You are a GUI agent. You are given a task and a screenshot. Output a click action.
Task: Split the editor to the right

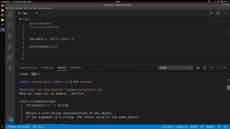218,13
